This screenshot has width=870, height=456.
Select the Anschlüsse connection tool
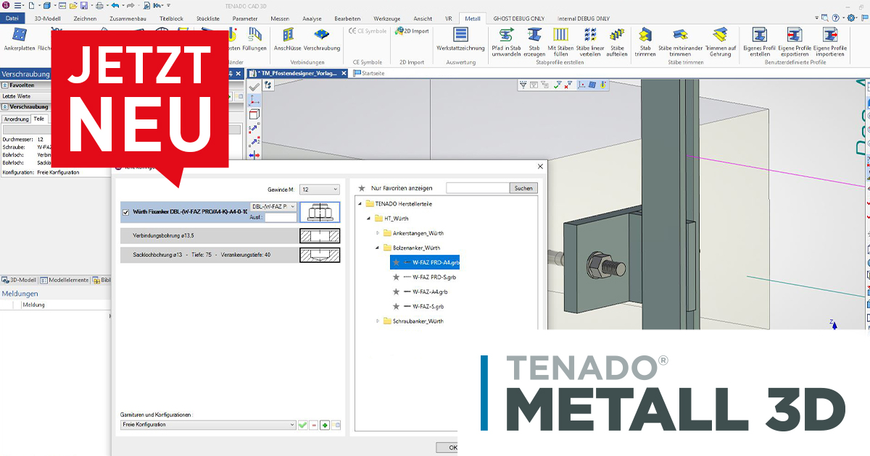point(288,39)
